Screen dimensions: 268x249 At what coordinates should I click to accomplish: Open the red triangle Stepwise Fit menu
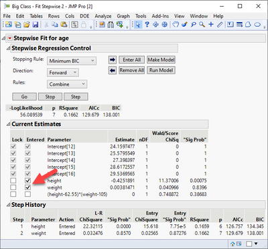(x=9, y=38)
